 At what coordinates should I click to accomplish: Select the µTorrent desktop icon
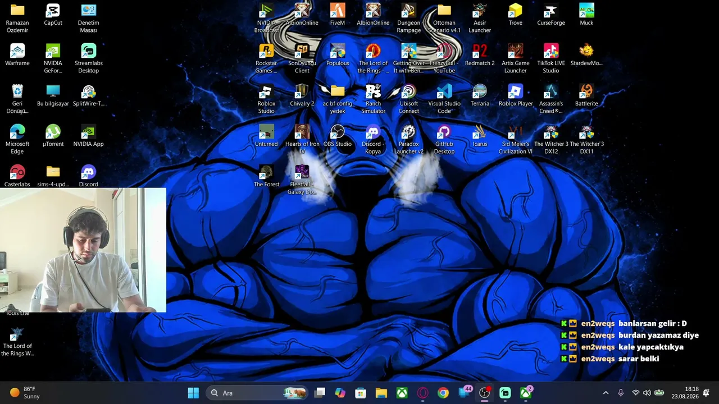(x=53, y=136)
